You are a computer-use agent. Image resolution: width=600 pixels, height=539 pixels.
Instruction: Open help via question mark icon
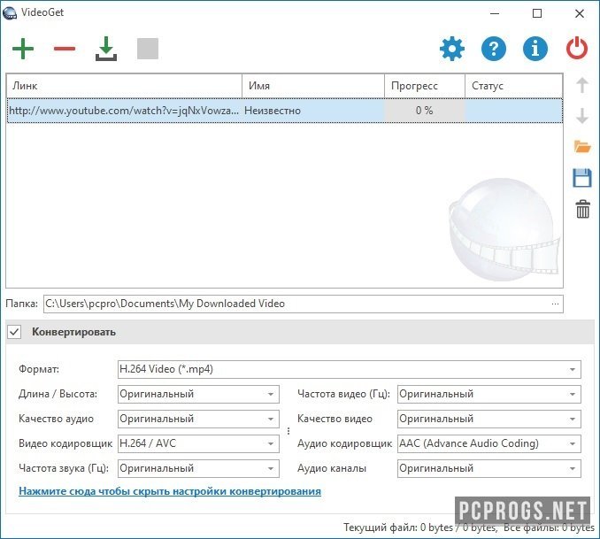coord(494,49)
